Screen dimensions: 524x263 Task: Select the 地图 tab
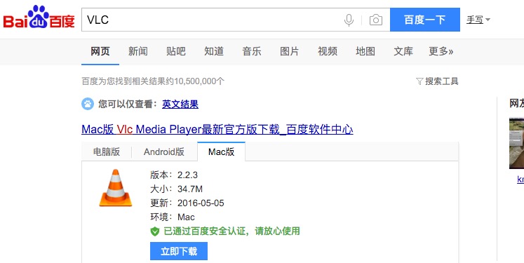(365, 51)
